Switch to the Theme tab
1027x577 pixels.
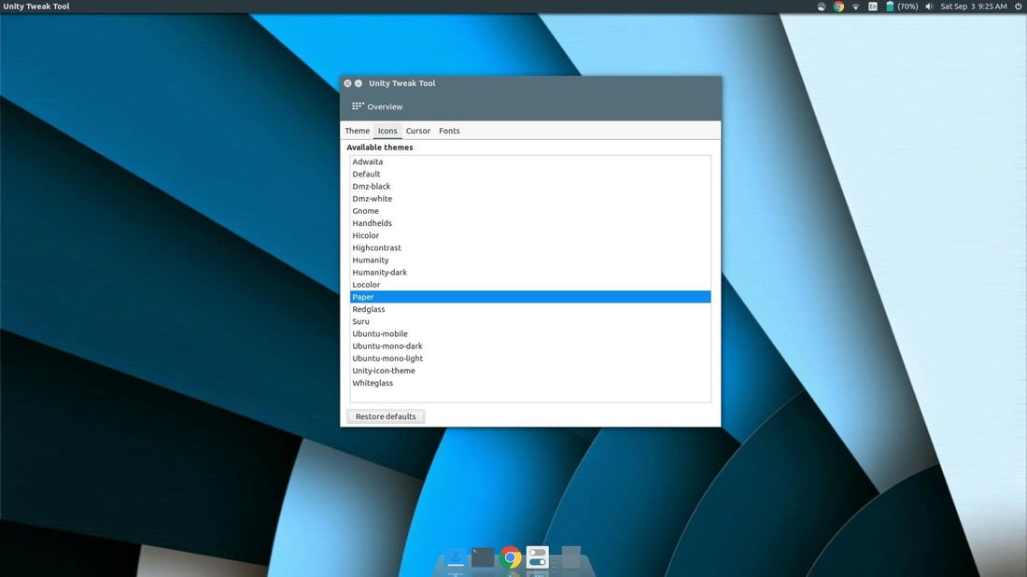coord(357,131)
